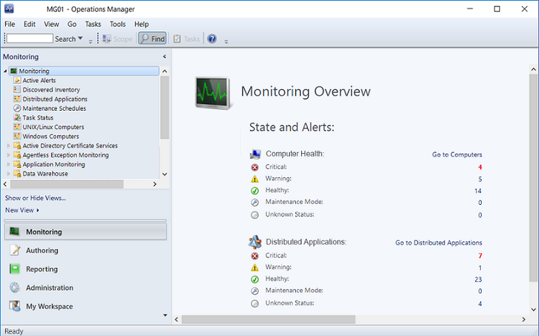Screen dimensions: 539x336
Task: Collapse the Monitoring root tree node
Action: pos(5,71)
